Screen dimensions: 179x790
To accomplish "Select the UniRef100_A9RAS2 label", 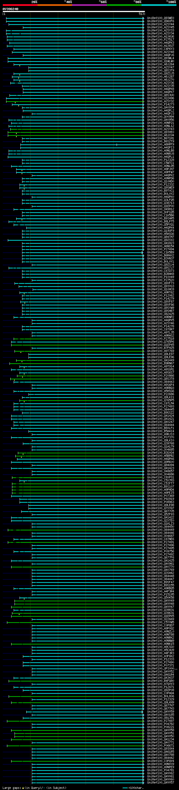I will click(161, 335).
